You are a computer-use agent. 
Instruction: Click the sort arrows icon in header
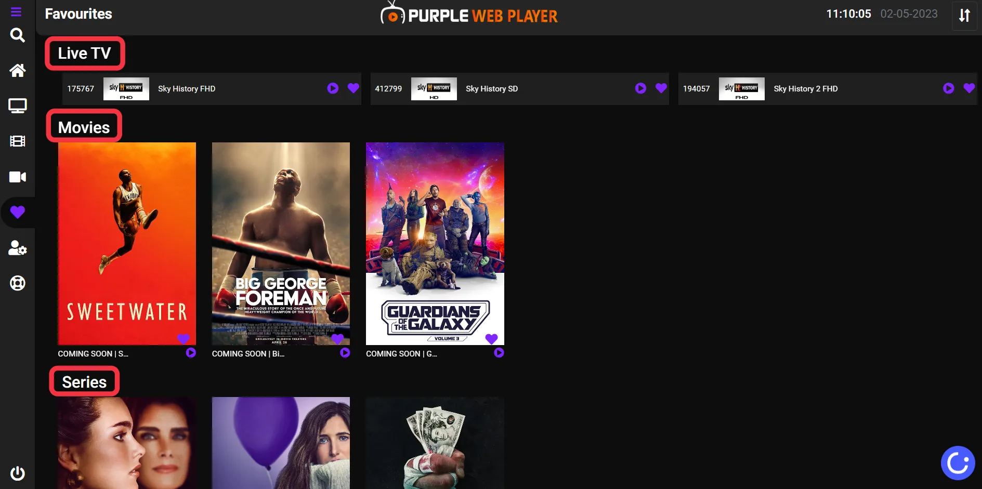[x=964, y=16]
